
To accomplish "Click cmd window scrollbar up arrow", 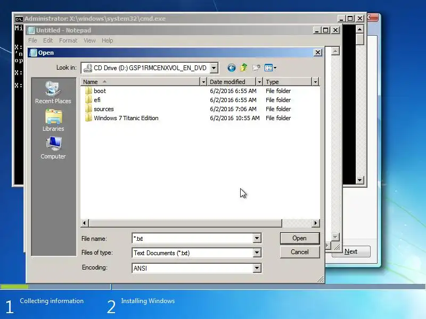I will pos(360,29).
